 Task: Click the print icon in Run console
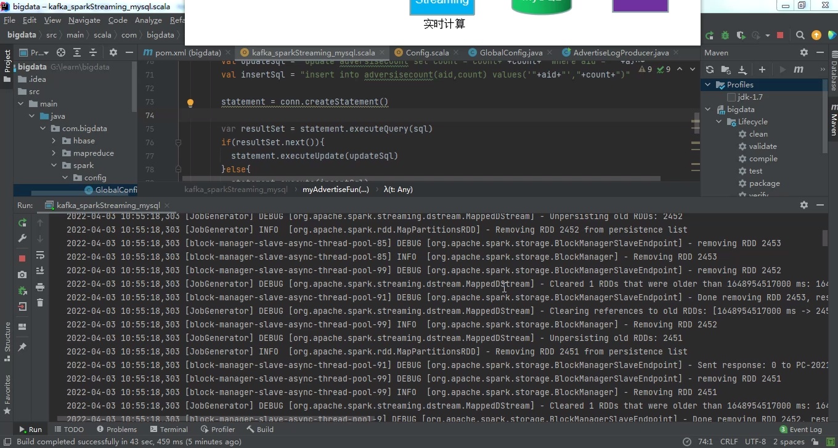click(40, 287)
